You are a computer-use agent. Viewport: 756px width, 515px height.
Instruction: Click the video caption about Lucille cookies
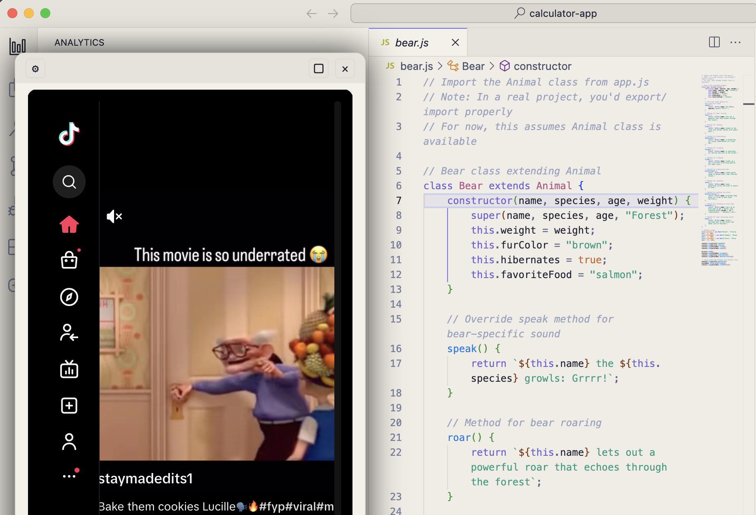tap(217, 506)
